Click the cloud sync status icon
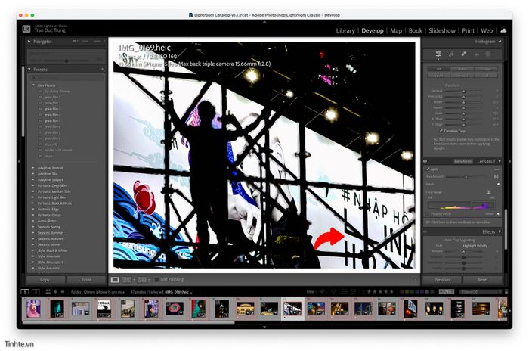Viewport: 529px width, 351px height. [x=503, y=30]
